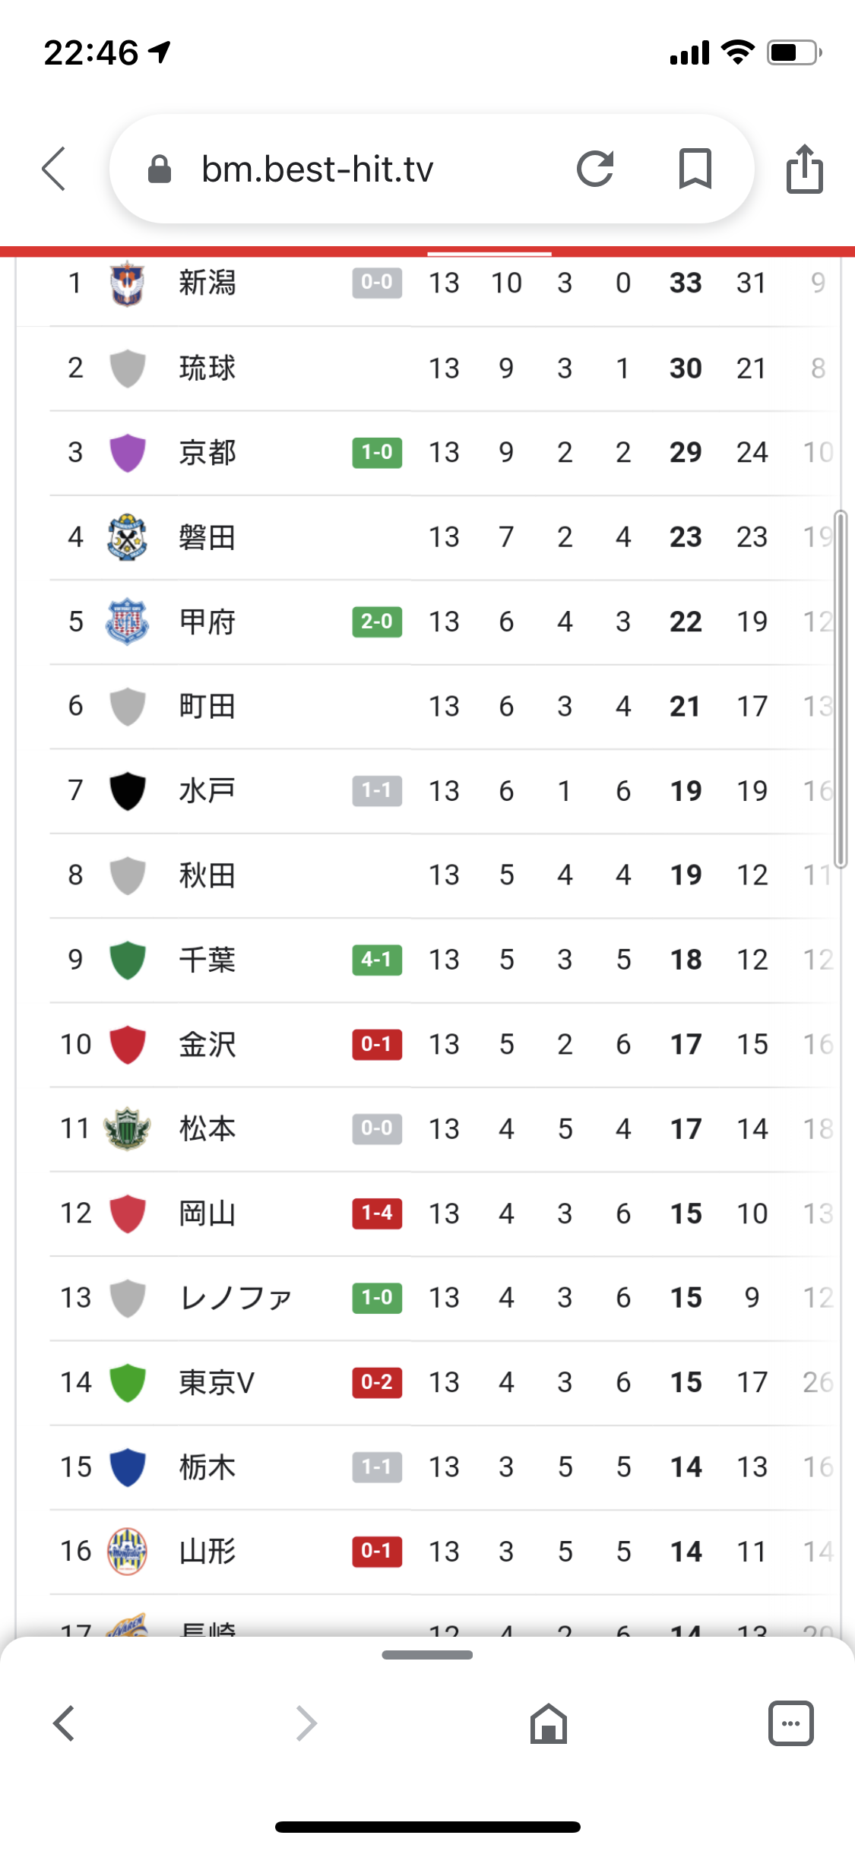The image size is (855, 1851).
Task: Tap the 岡山 1-4 score badge
Action: click(x=377, y=1213)
